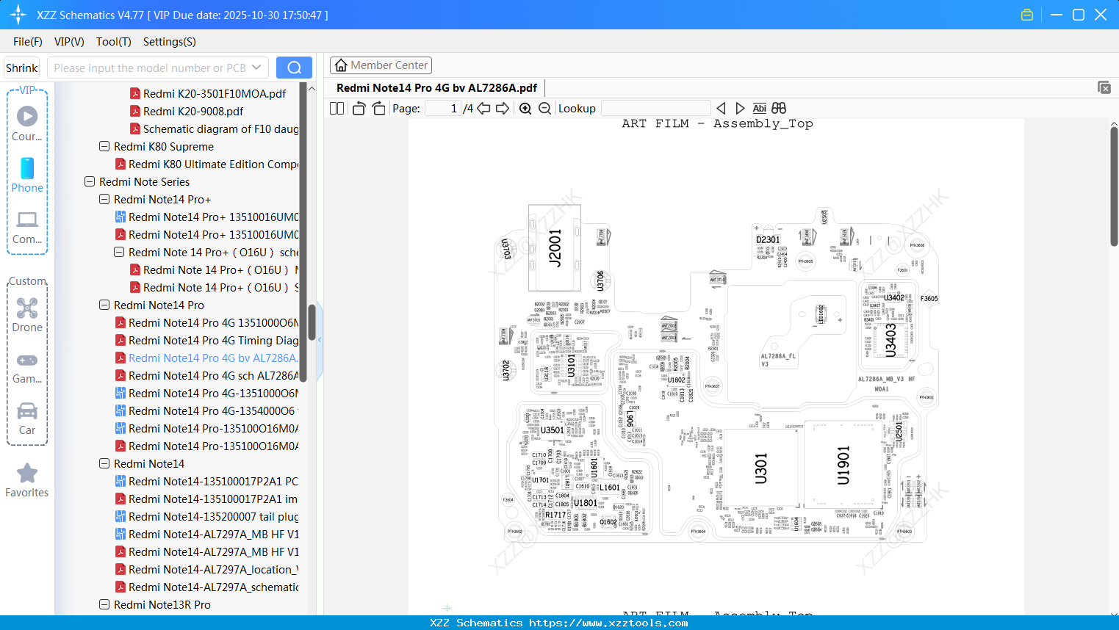Click the binoculars search icon

[x=779, y=109]
